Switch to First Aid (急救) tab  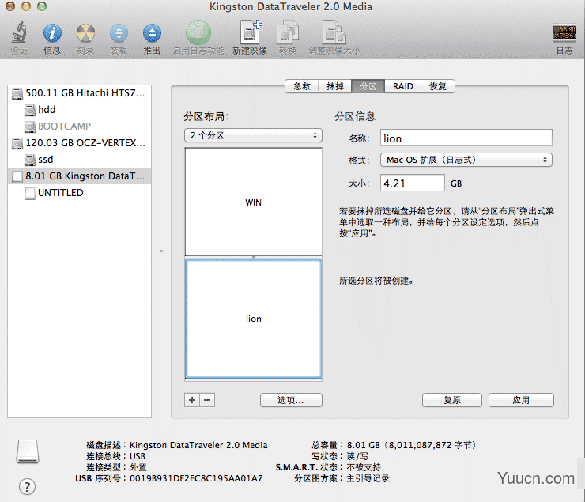pos(301,86)
